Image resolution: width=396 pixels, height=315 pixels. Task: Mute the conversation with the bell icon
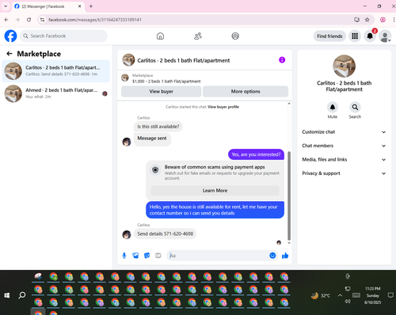click(x=333, y=107)
